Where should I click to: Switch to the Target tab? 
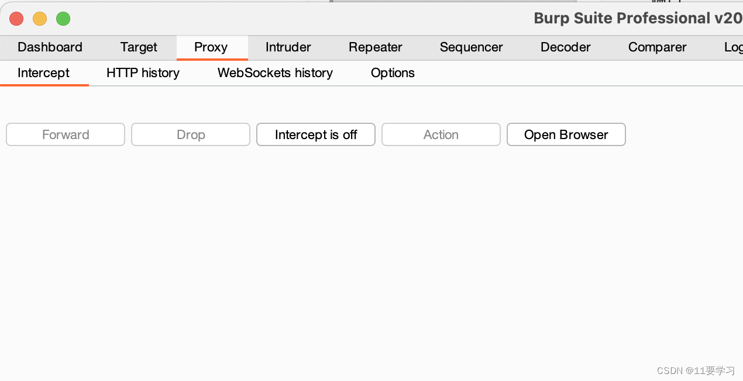(139, 47)
